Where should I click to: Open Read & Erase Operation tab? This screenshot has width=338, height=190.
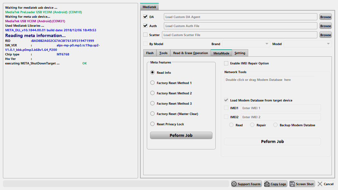pos(191,53)
